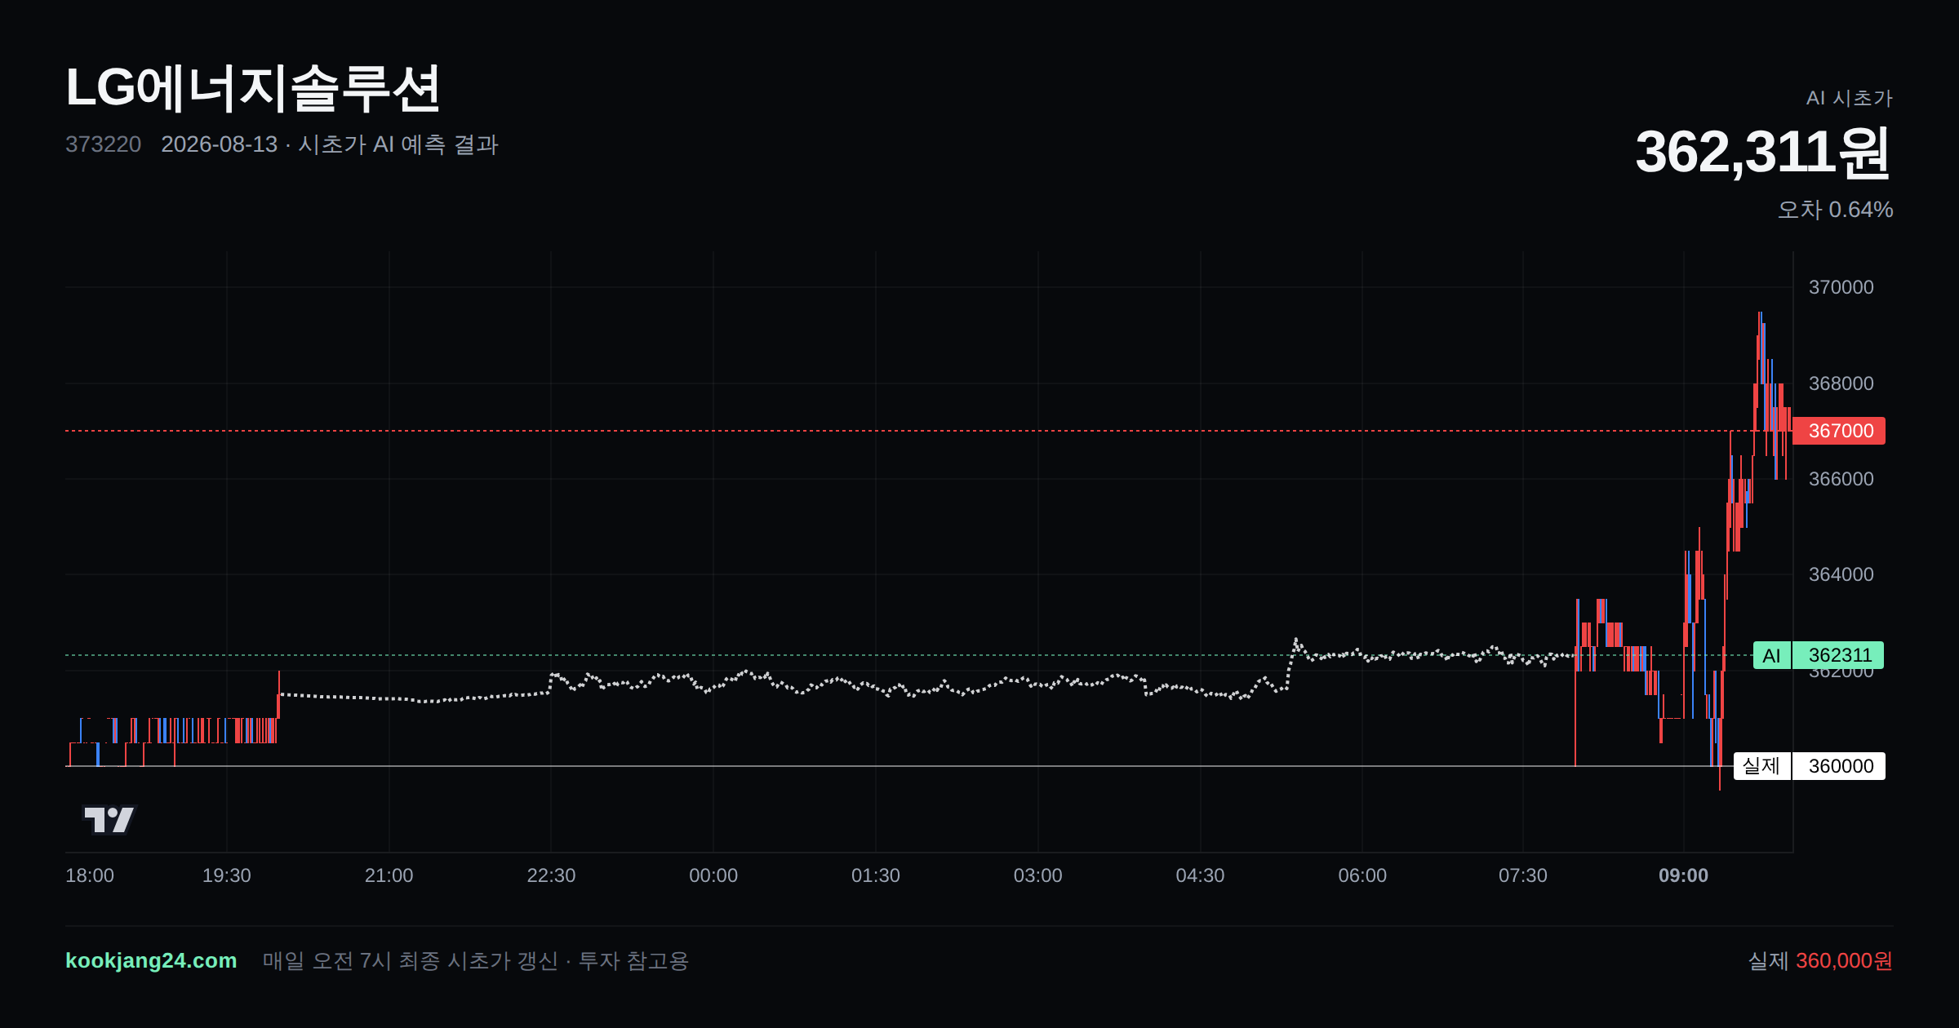
Task: Click the 364000 price axis label
Action: pos(1841,574)
